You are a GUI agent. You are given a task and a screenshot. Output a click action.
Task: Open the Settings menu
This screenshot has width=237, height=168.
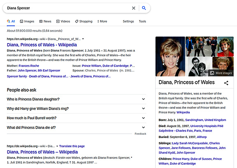pos(128,21)
